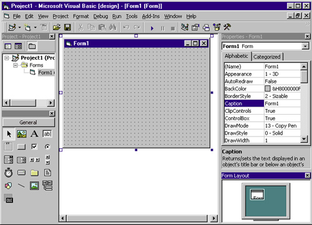Open the Add Form dropdown arrow
The height and width of the screenshot is (225, 312).
[x=35, y=27]
